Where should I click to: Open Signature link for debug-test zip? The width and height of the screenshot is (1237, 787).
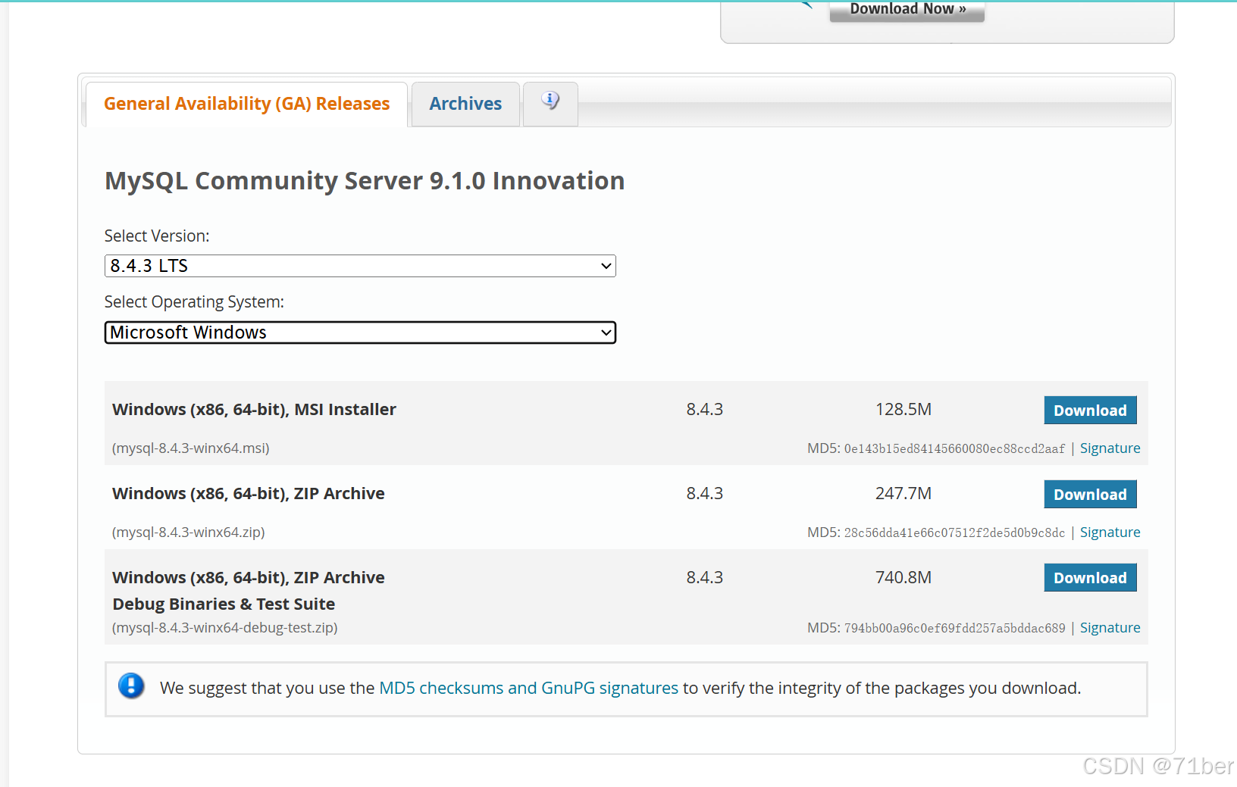[x=1110, y=628]
